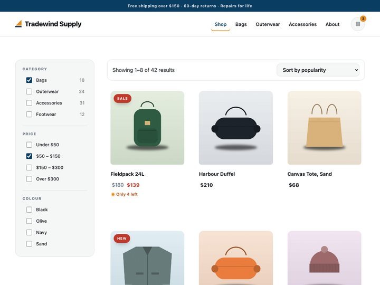This screenshot has width=380, height=285.
Task: Click the free shipping announcement banner
Action: point(190,6)
